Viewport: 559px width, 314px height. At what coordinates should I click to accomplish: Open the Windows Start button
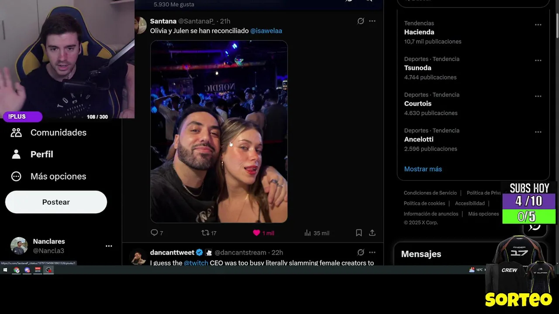click(x=5, y=270)
